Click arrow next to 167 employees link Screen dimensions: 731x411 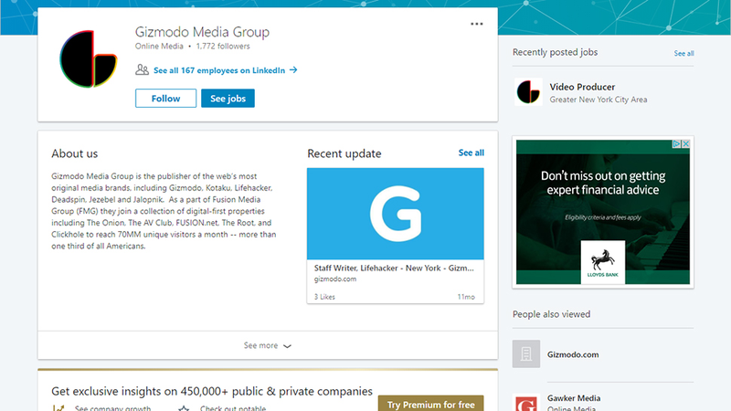(x=293, y=70)
